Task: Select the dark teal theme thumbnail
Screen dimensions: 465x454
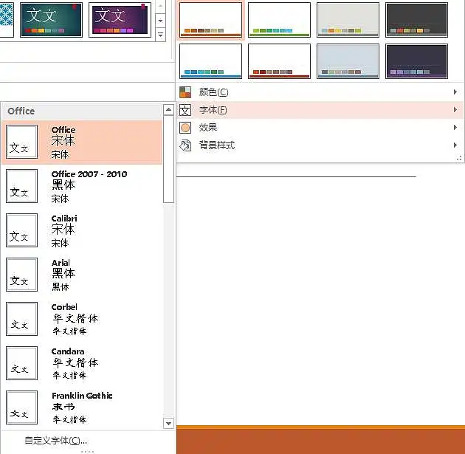Action: [x=52, y=20]
